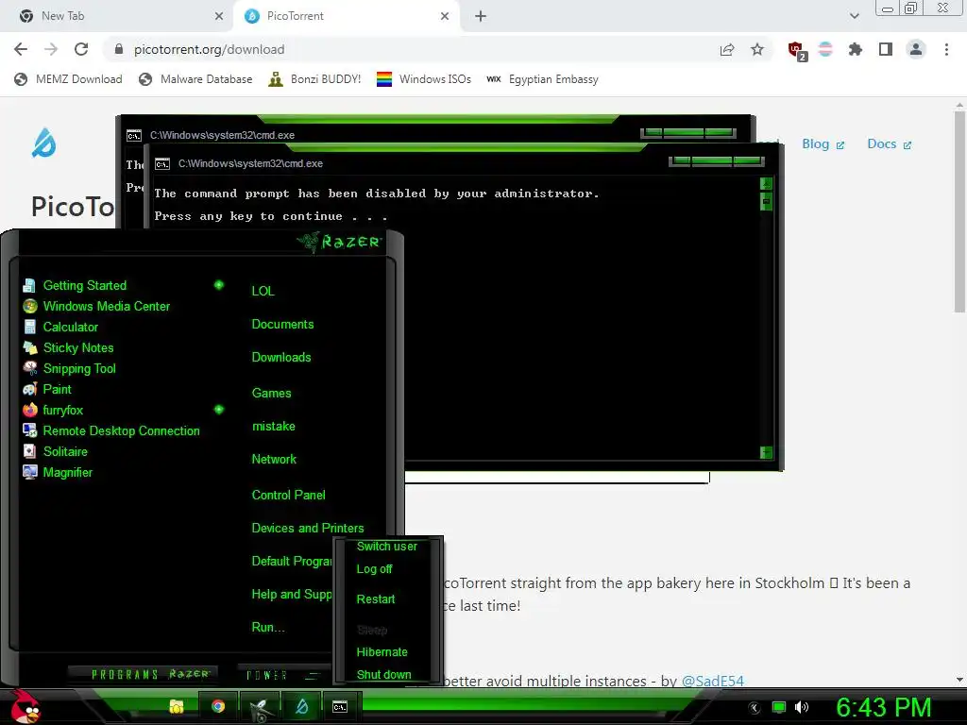Select Hibernate option

(x=382, y=652)
